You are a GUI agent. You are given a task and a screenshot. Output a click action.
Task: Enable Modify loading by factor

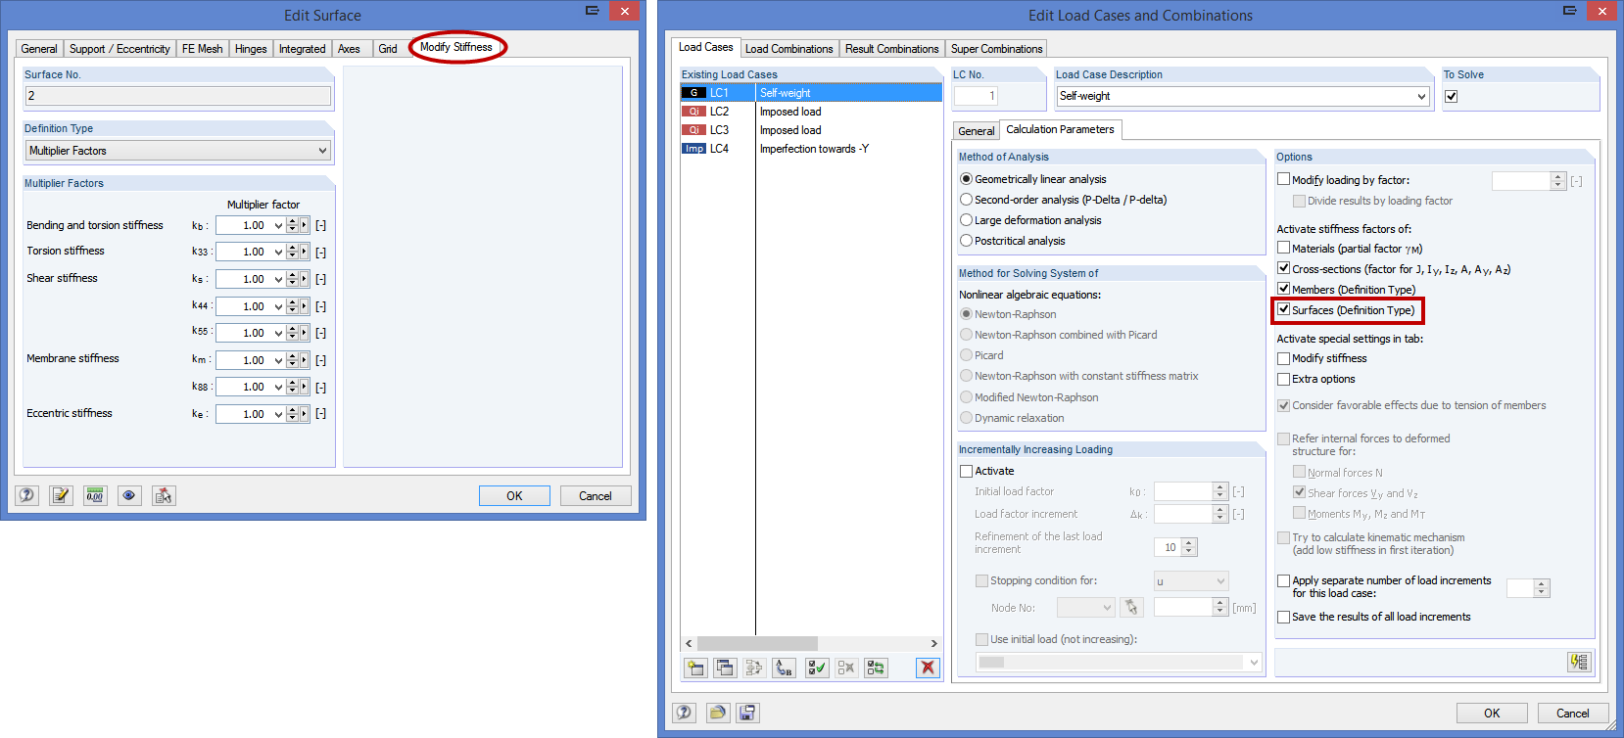pos(1283,179)
